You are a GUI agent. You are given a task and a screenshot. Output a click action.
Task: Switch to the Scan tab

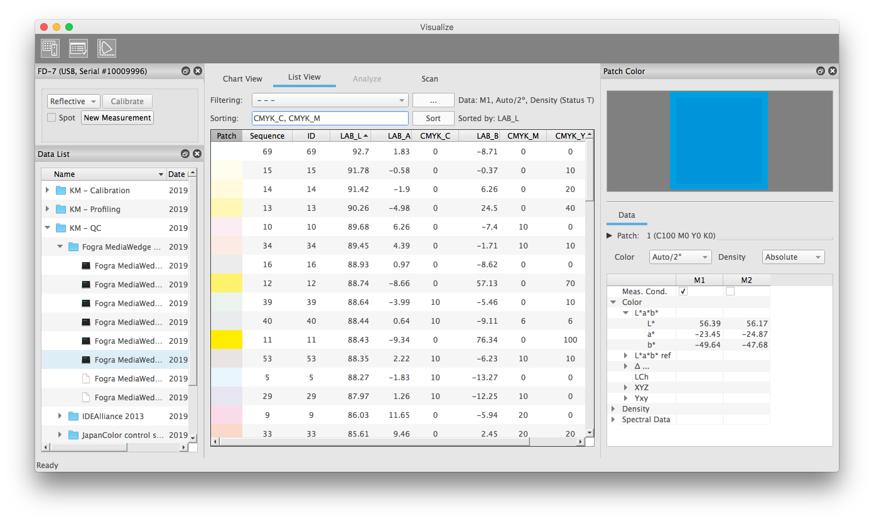429,79
